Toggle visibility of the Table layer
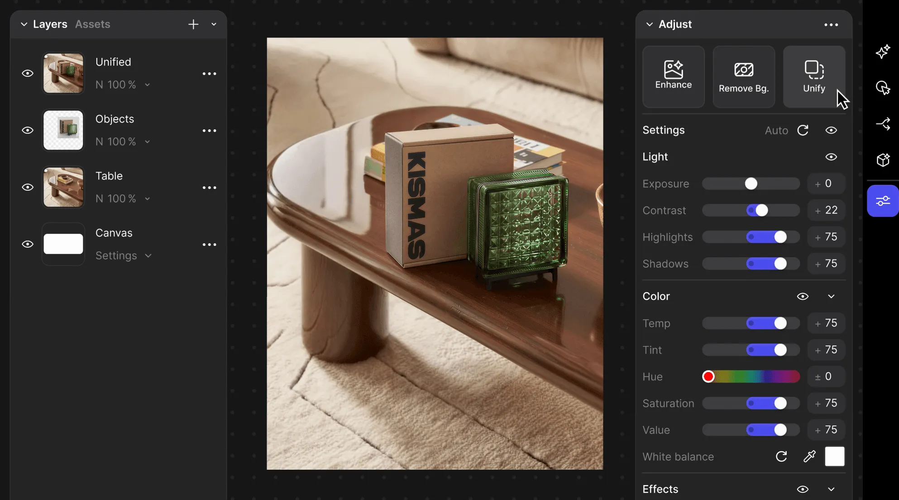The image size is (899, 500). 28,187
